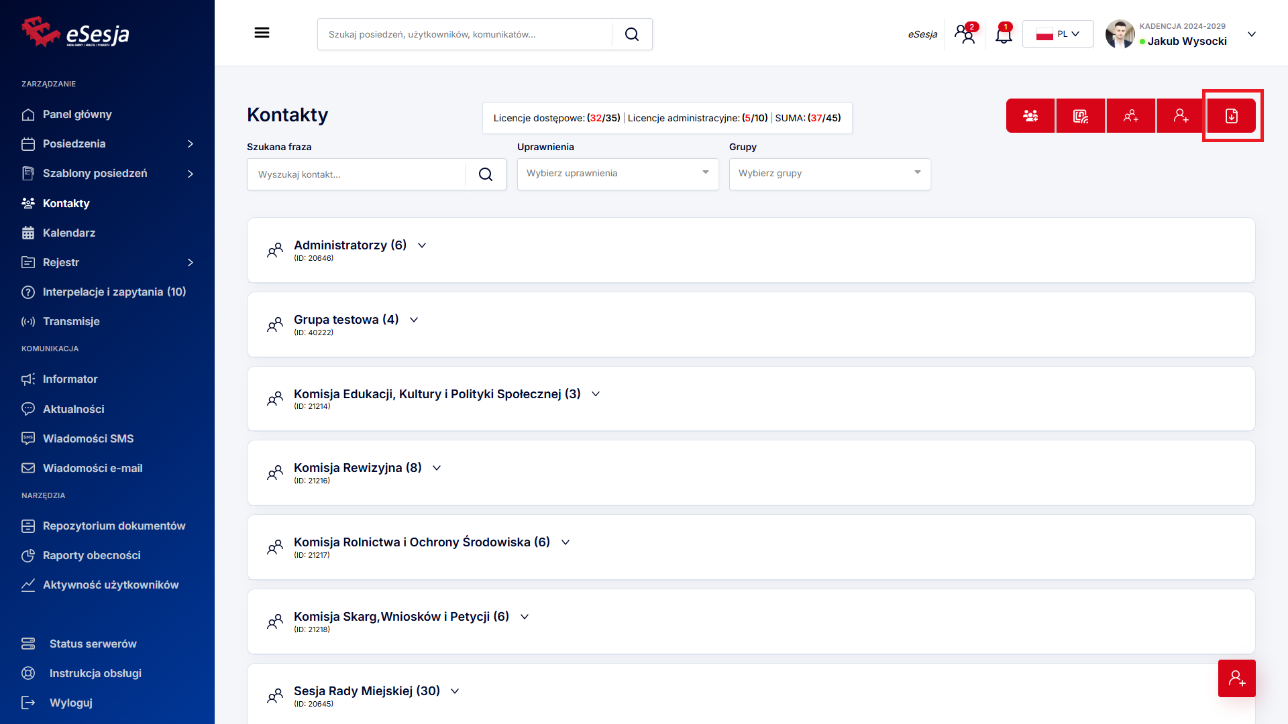Click the file download/import icon button
The height and width of the screenshot is (724, 1288).
(1231, 116)
